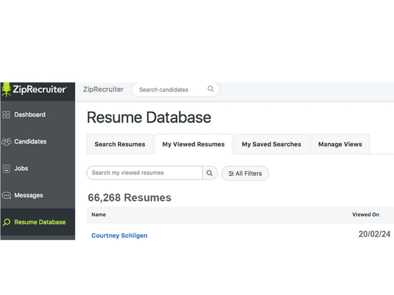This screenshot has width=394, height=295.
Task: Click the Viewed On column header
Action: [x=366, y=215]
